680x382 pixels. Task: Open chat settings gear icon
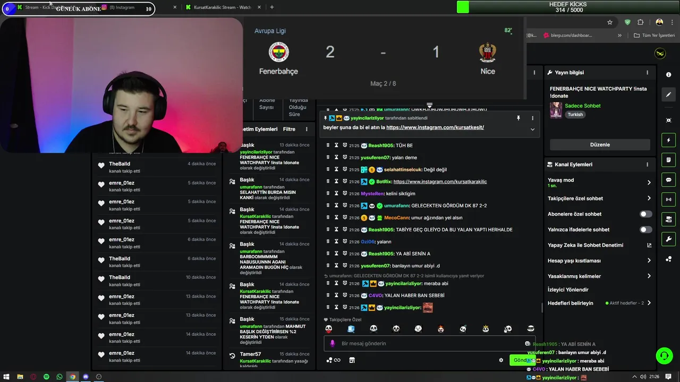(501, 360)
